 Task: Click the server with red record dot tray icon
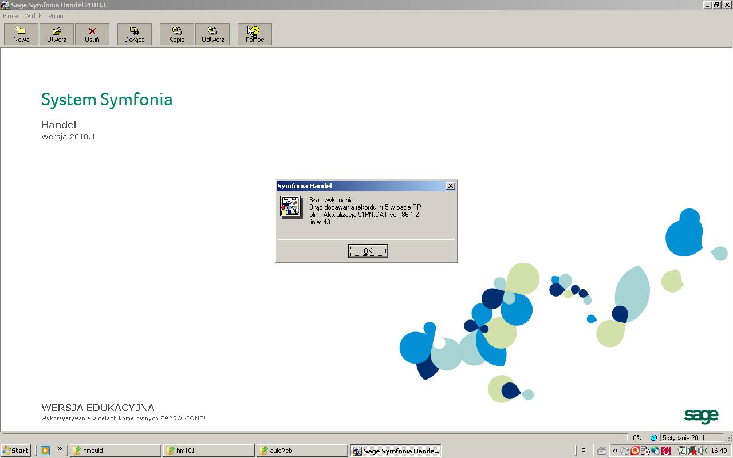coord(645,451)
